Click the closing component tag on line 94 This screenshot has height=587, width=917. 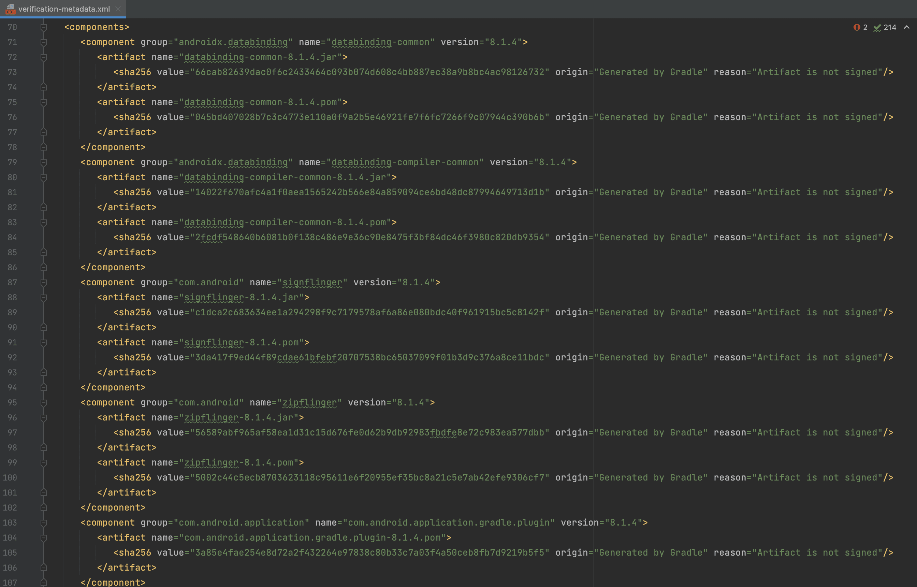coord(113,388)
